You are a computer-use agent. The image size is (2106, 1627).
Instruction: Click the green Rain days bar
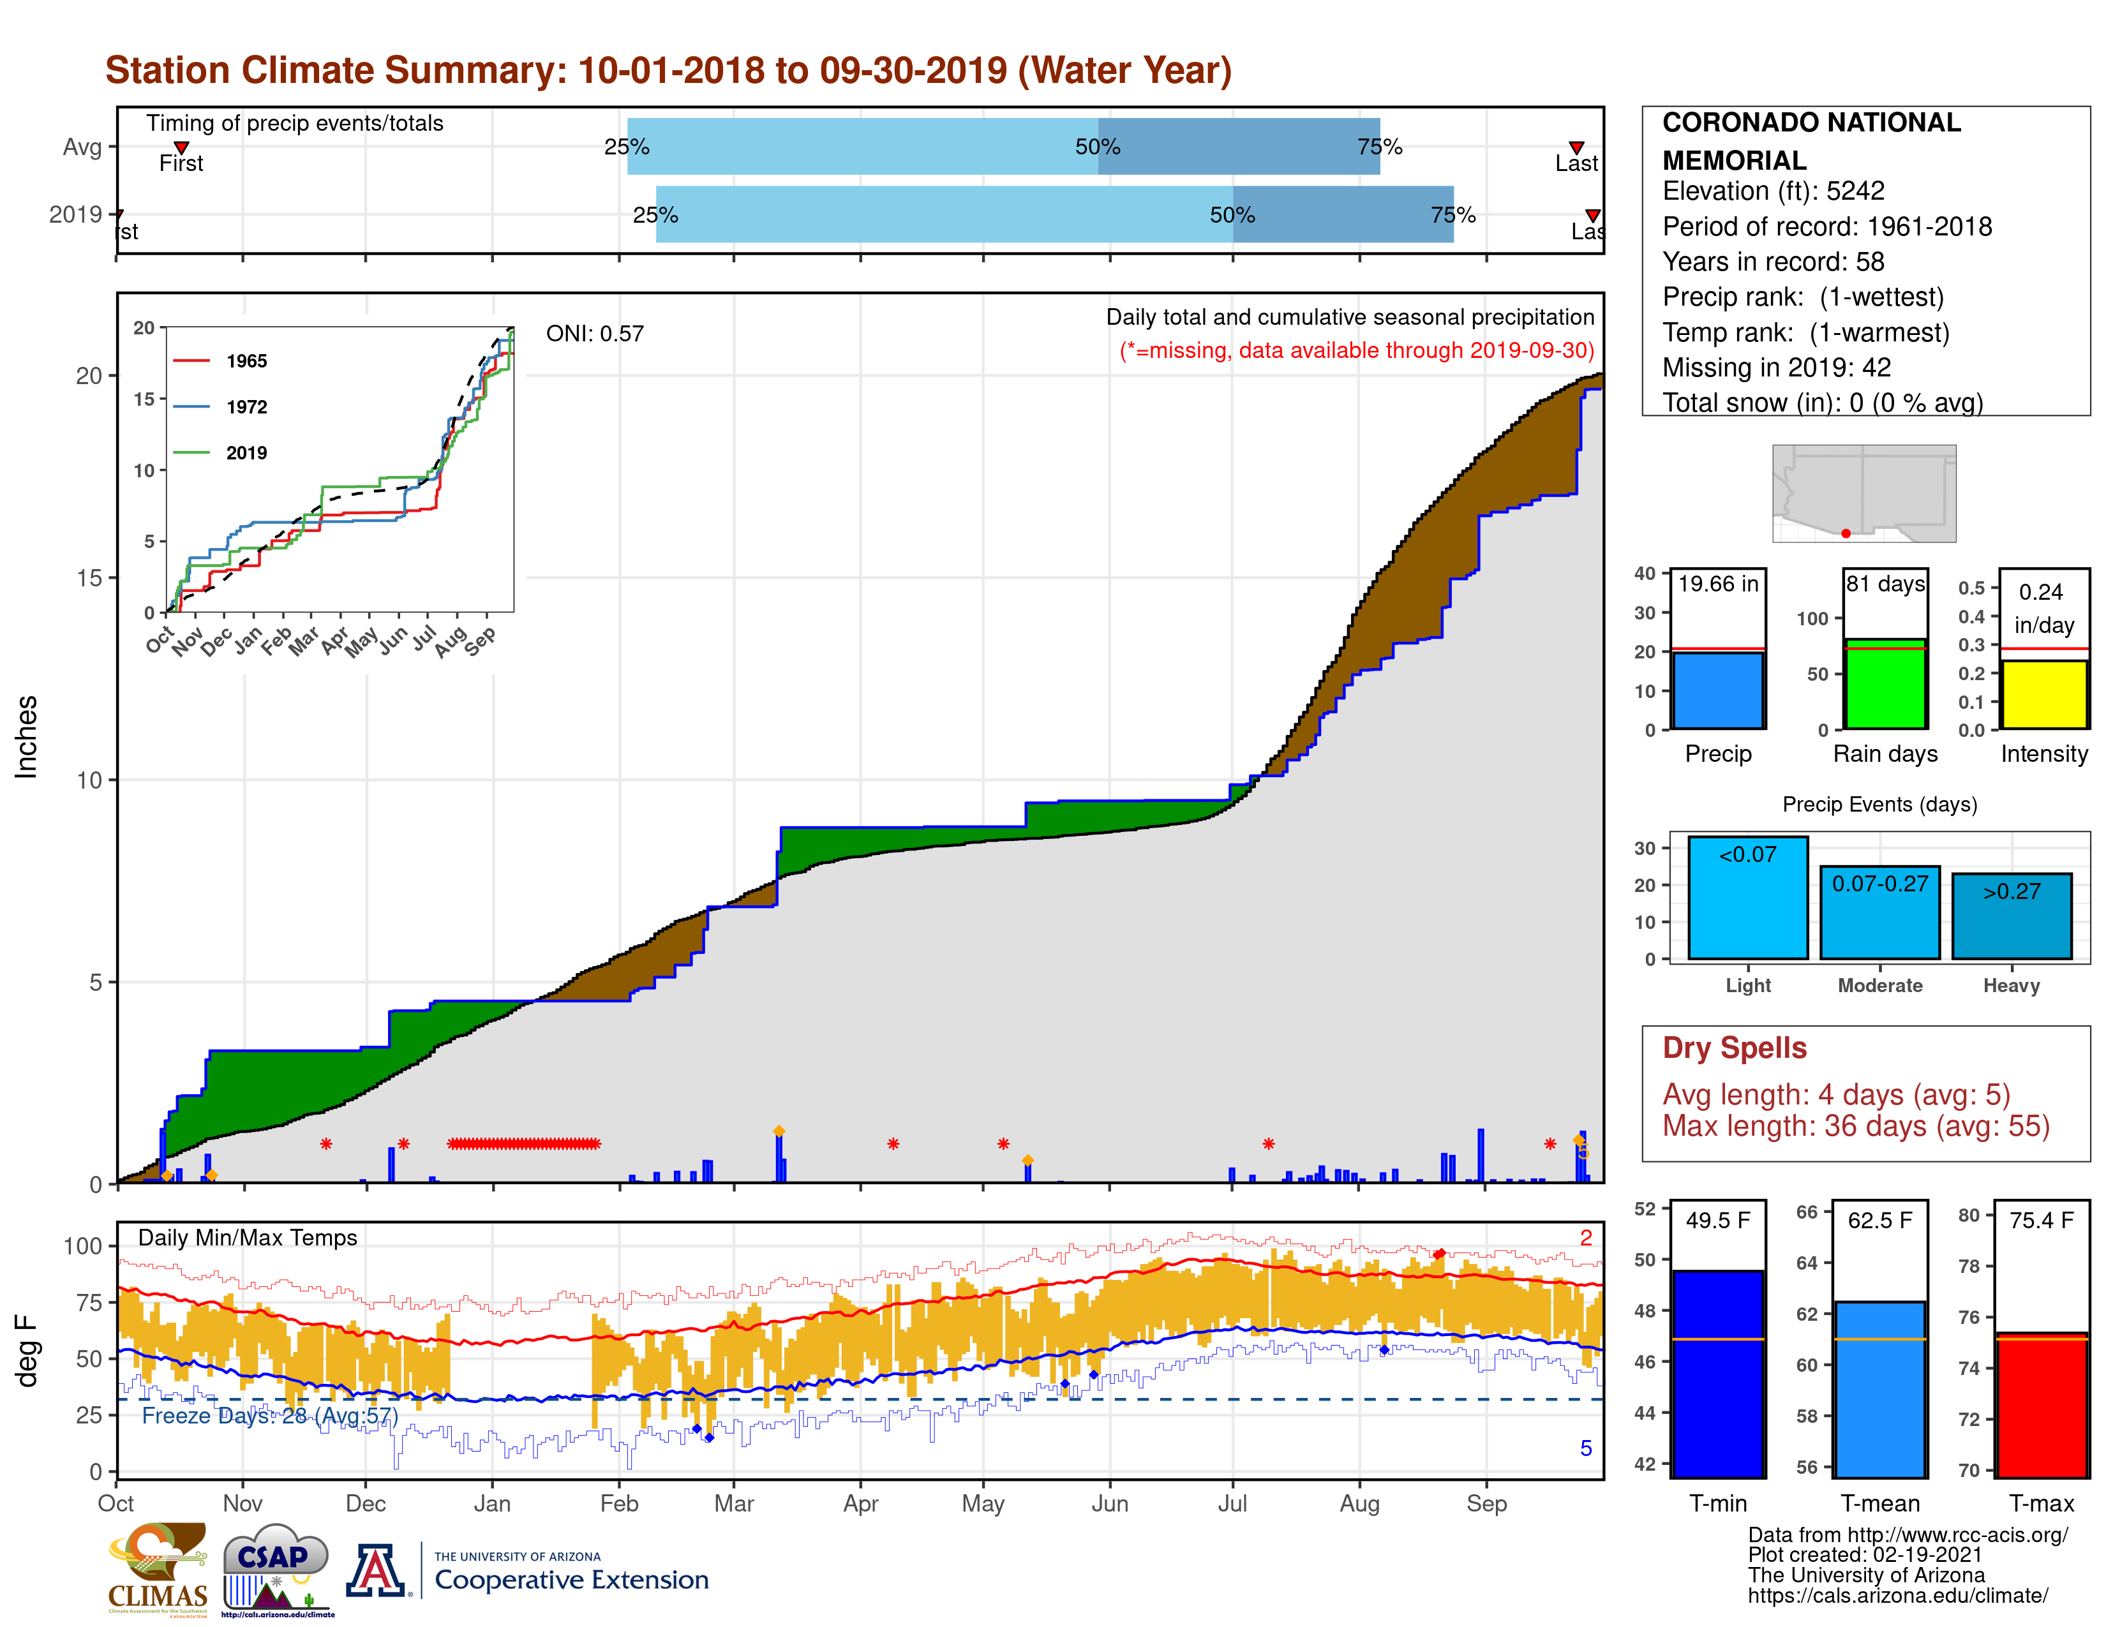coord(1884,683)
